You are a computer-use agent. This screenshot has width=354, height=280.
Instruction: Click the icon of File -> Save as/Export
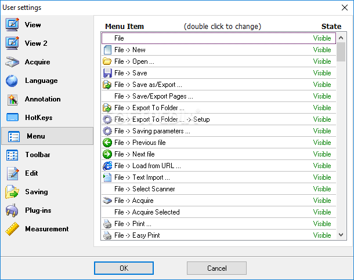coord(107,85)
